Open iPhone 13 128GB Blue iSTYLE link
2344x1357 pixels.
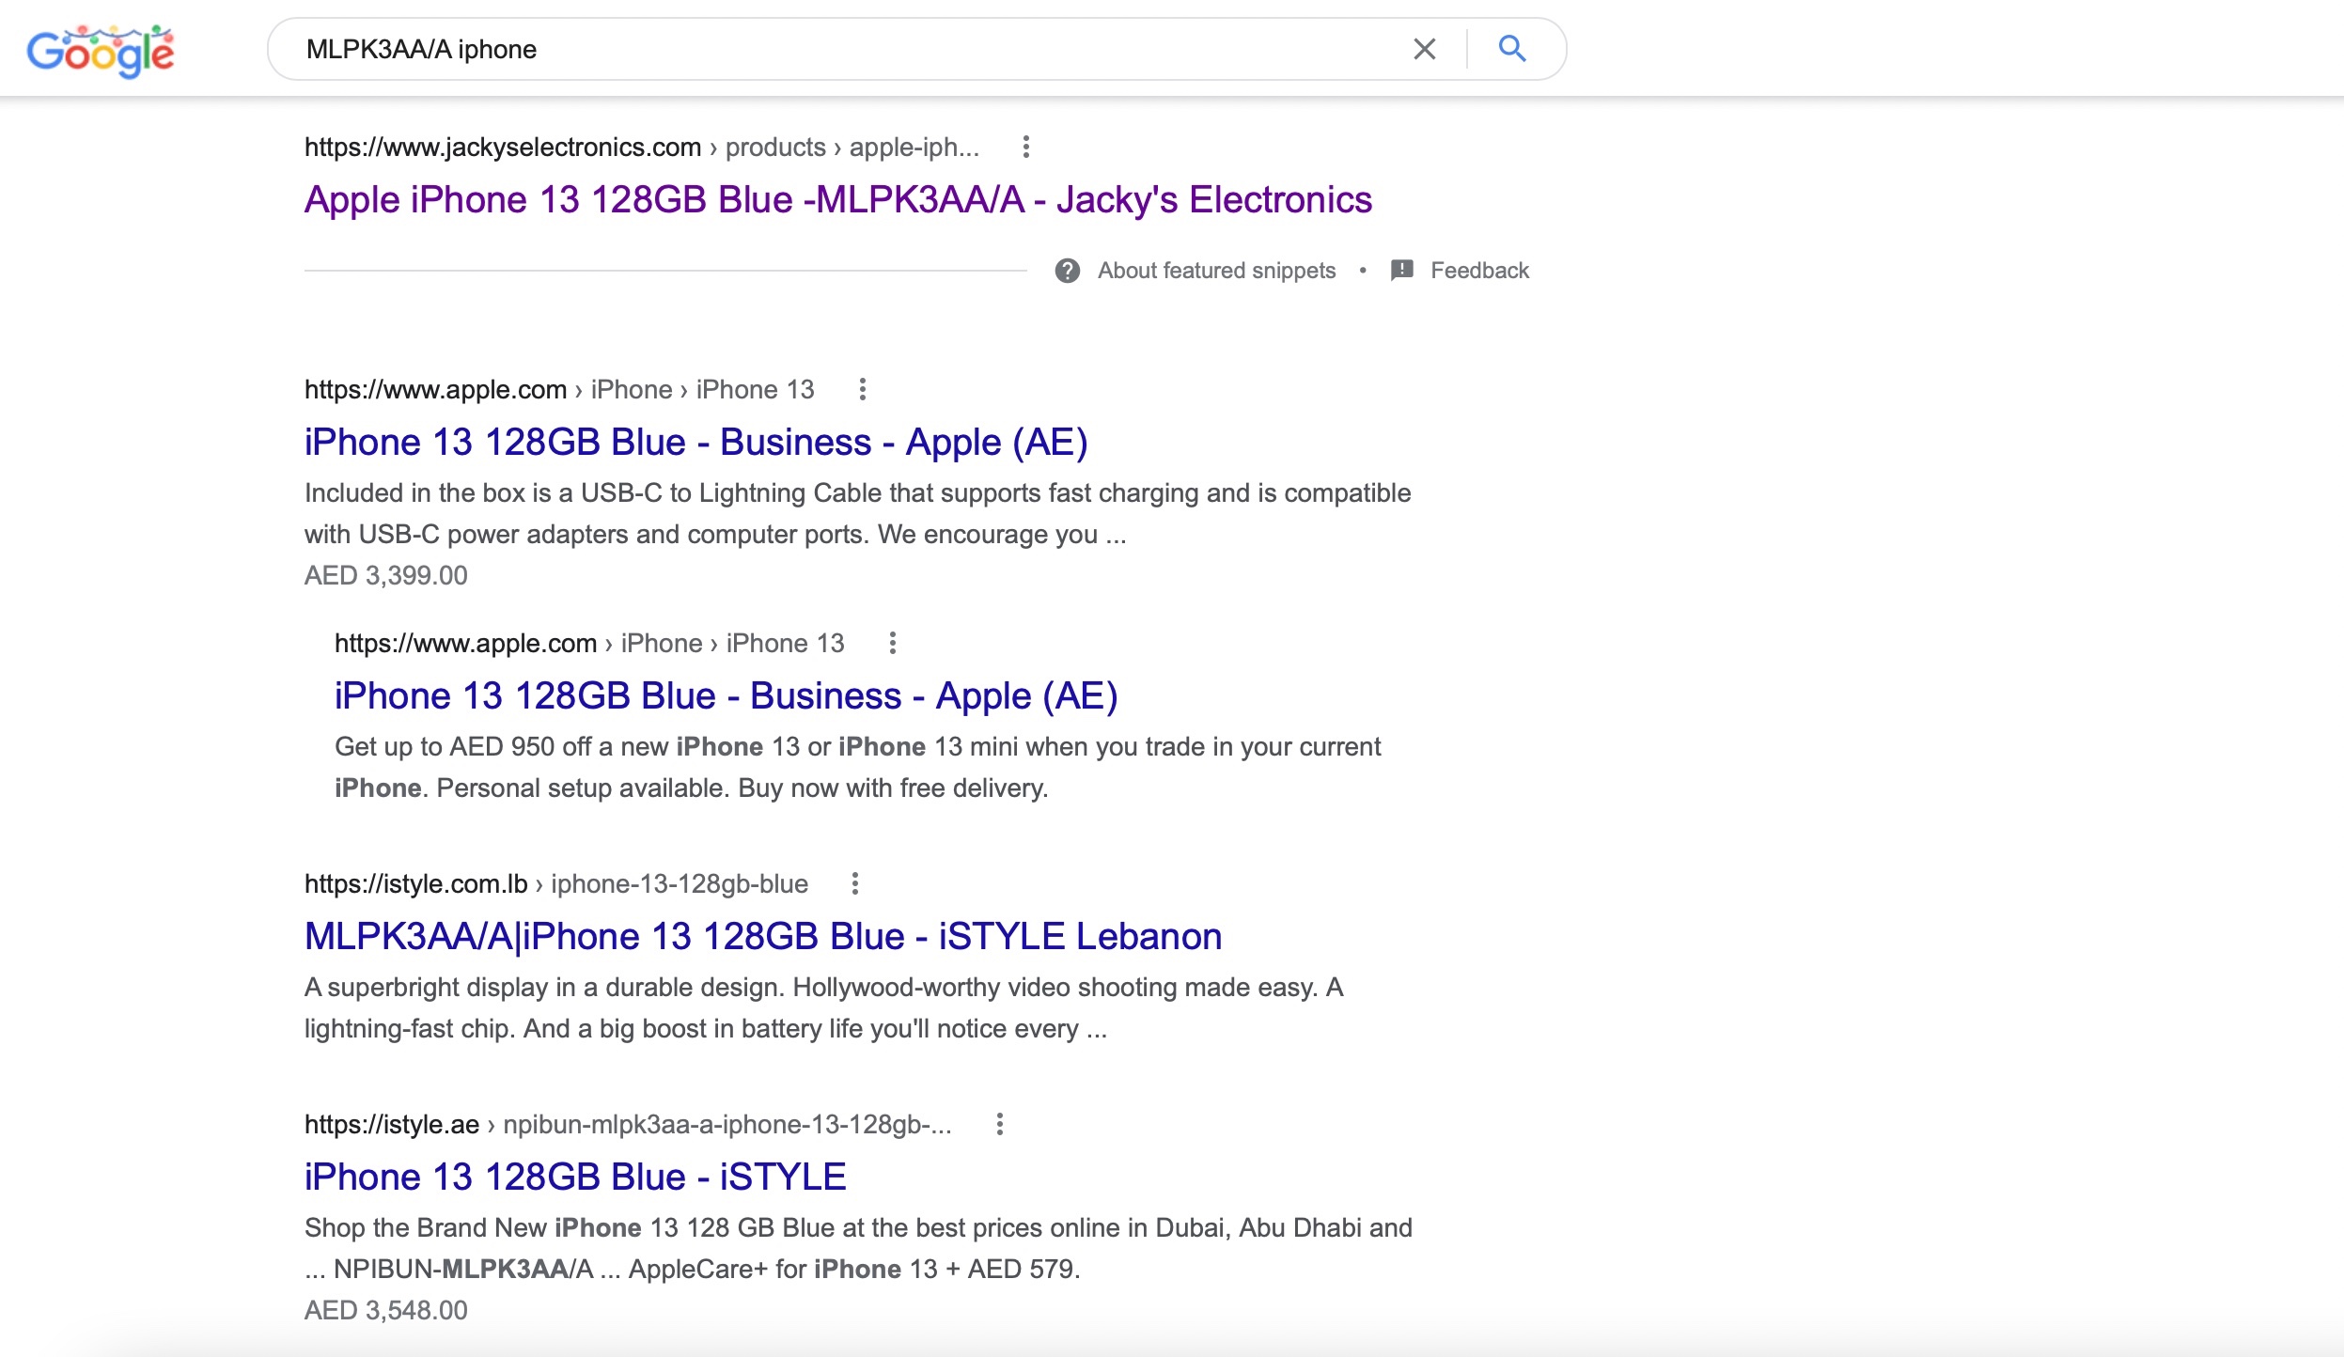[575, 1178]
